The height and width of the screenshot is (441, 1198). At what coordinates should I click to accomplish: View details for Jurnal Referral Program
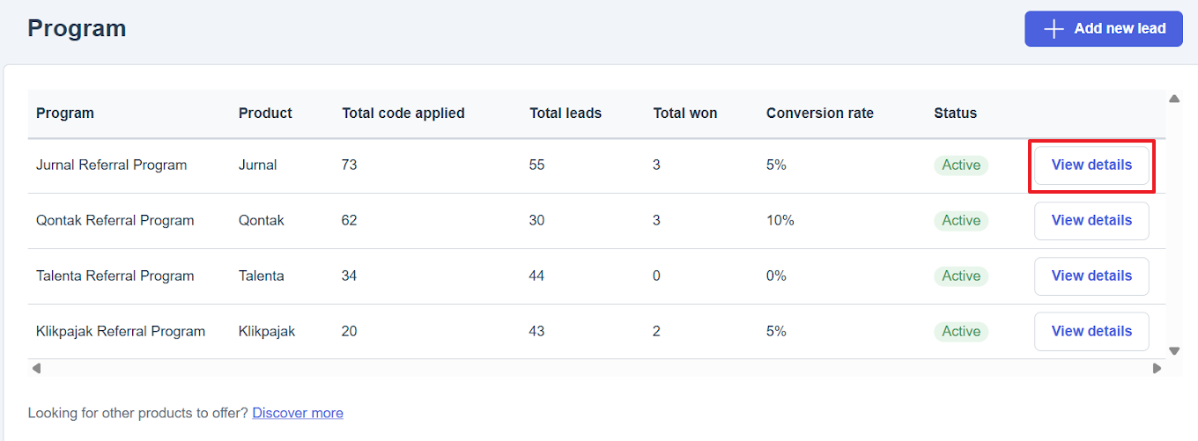pyautogui.click(x=1091, y=165)
